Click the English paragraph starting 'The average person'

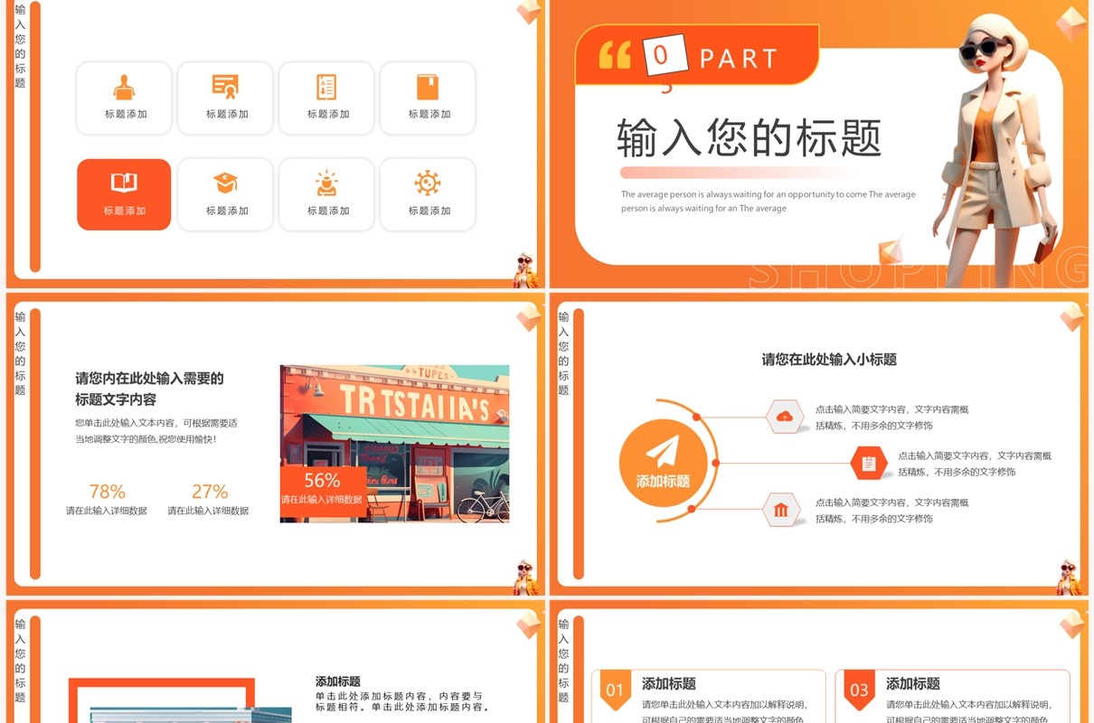click(768, 202)
